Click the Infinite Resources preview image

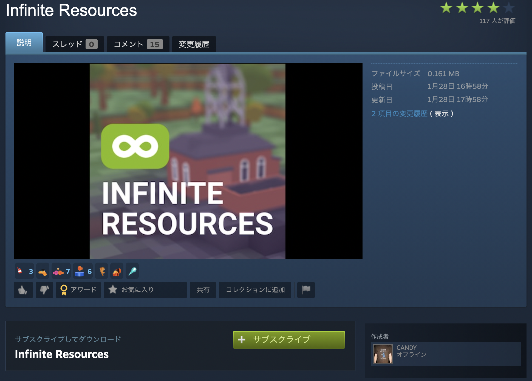pos(188,161)
